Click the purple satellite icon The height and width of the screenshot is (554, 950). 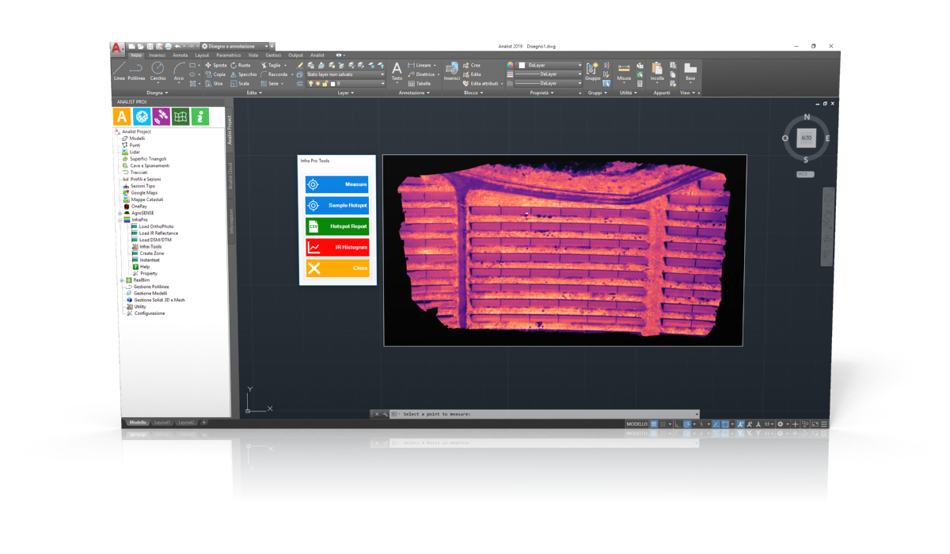tap(161, 116)
